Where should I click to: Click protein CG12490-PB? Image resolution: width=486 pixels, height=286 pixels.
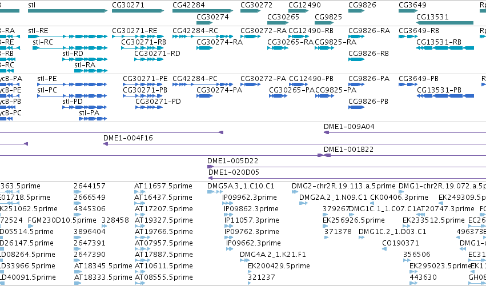[x=299, y=84]
